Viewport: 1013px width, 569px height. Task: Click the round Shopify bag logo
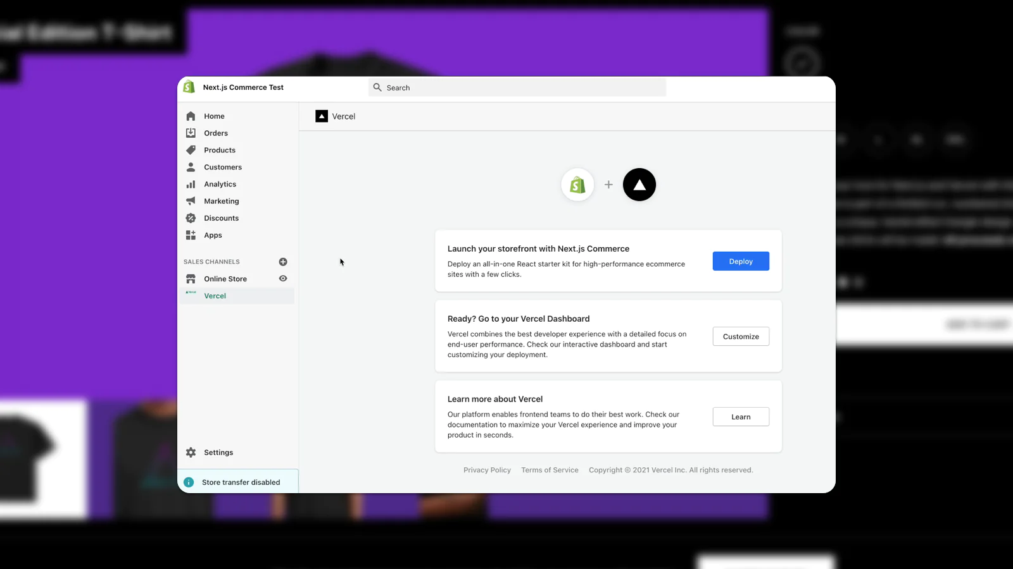(x=577, y=185)
